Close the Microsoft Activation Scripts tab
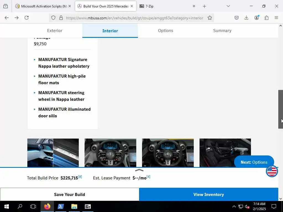283x212 pixels. [x=70, y=6]
